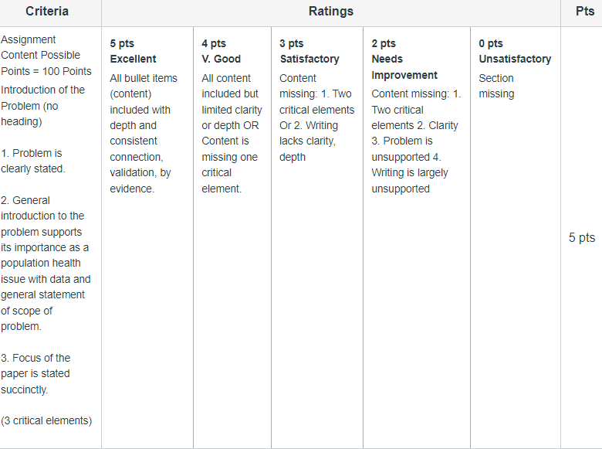602x449 pixels.
Task: Click the Criteria column header
Action: [x=47, y=11]
